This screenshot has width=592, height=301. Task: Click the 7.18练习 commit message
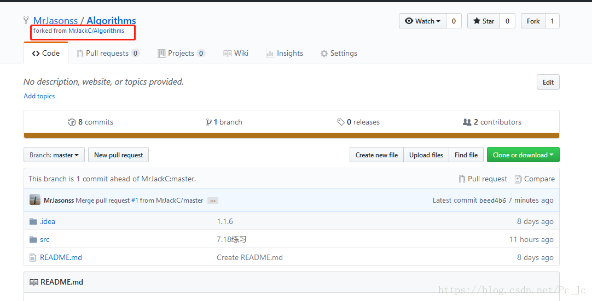point(231,239)
